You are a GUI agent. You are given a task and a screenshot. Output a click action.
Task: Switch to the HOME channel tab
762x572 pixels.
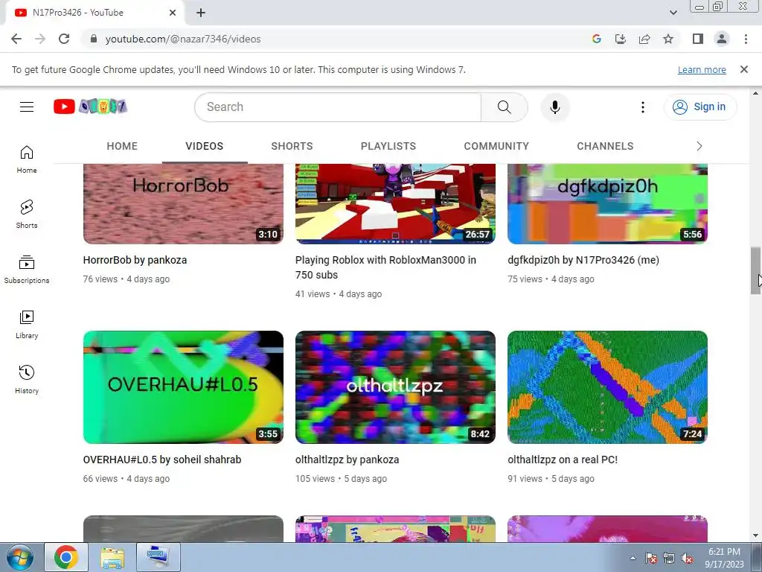[122, 146]
